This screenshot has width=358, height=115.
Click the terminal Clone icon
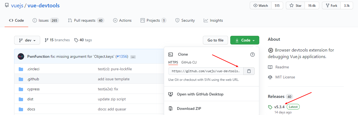(x=171, y=55)
